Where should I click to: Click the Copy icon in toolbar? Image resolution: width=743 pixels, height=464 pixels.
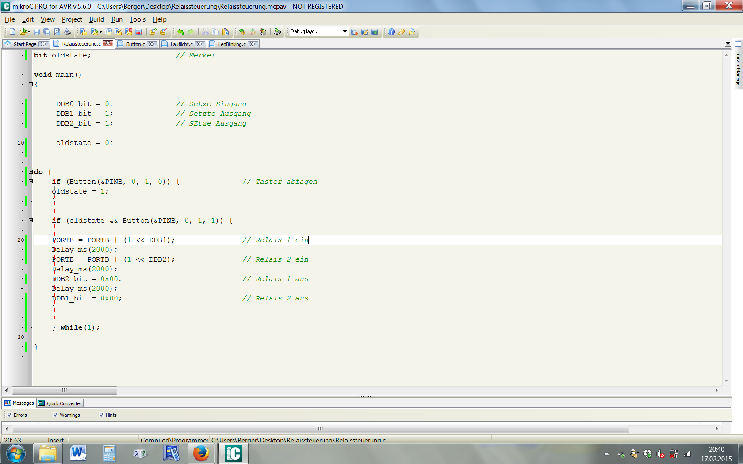pyautogui.click(x=215, y=32)
